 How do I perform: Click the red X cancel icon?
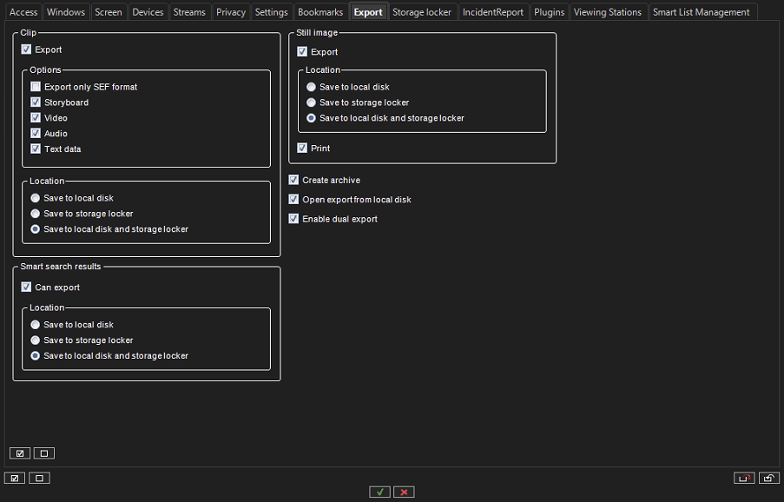coord(404,492)
